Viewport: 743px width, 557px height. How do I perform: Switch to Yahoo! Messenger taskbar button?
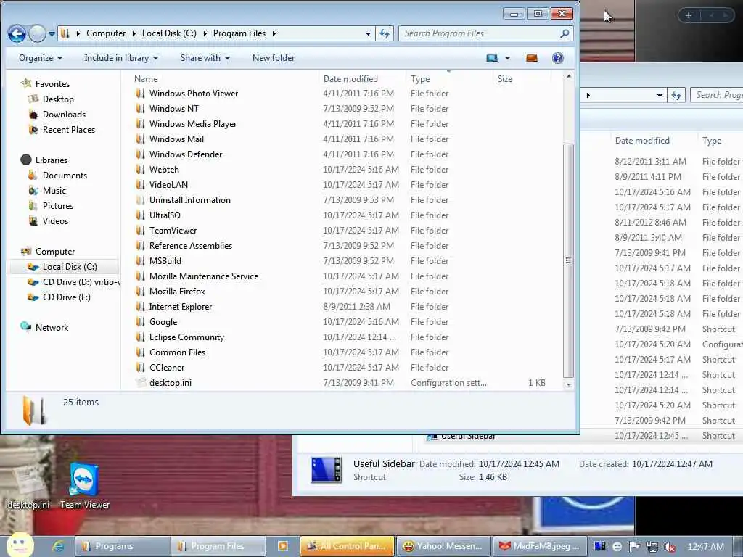click(443, 546)
